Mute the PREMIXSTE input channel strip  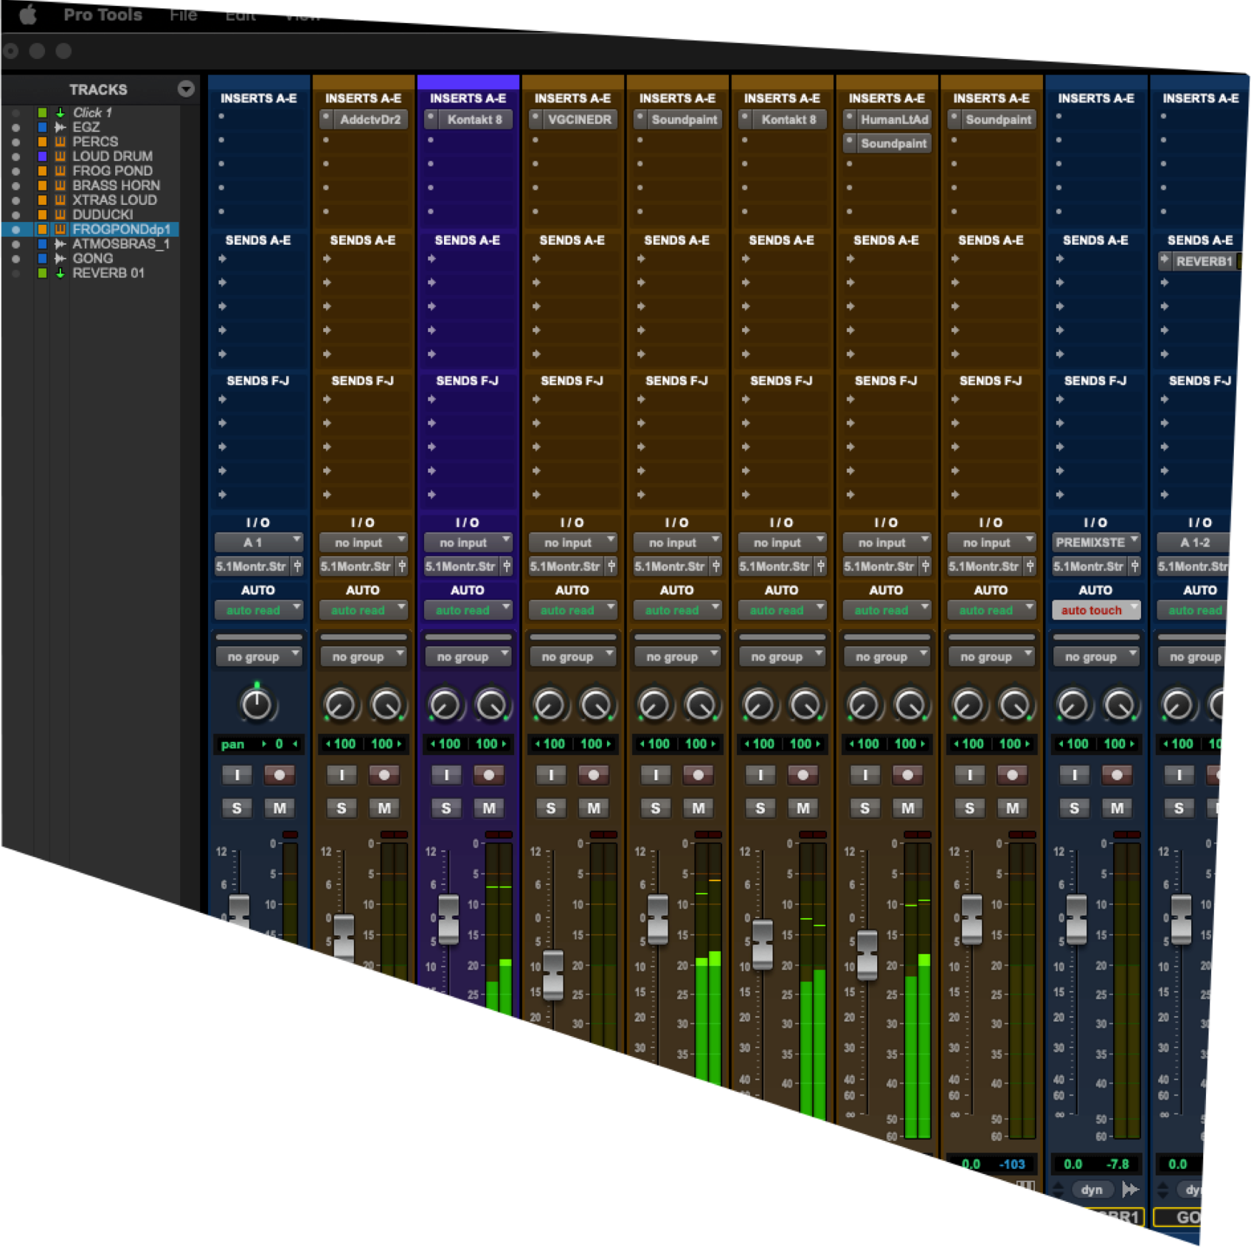pyautogui.click(x=1117, y=808)
